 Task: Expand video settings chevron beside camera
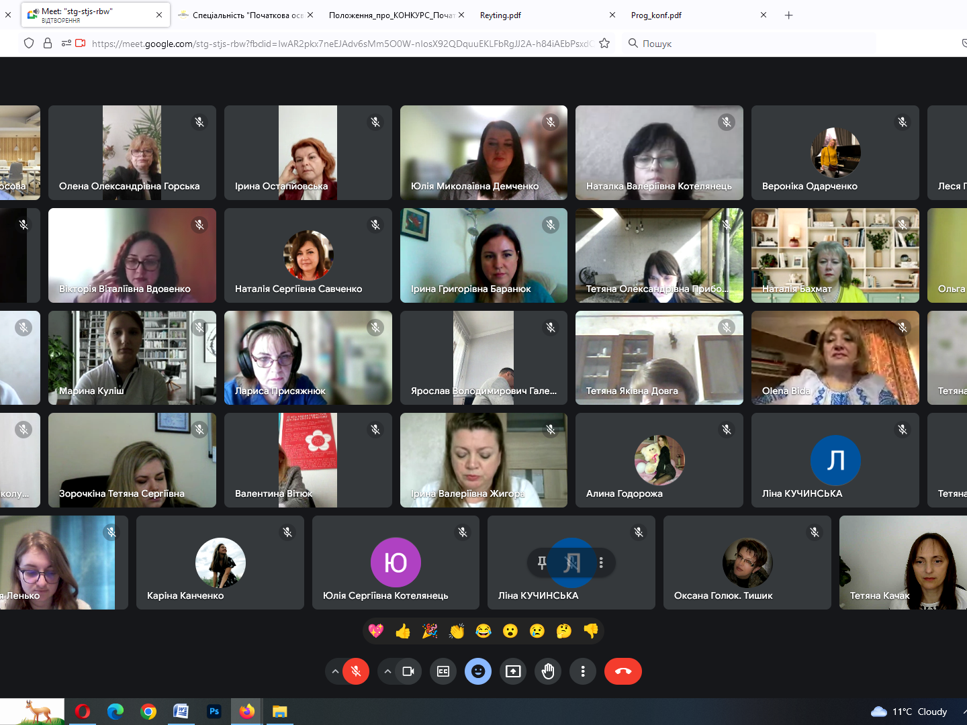pyautogui.click(x=387, y=671)
